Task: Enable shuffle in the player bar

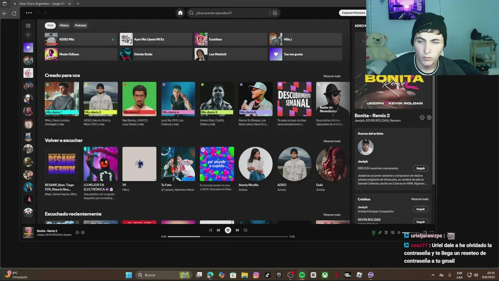Action: click(211, 230)
